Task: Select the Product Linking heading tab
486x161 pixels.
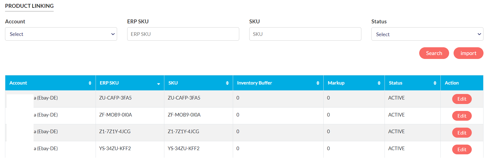Action: coord(29,6)
